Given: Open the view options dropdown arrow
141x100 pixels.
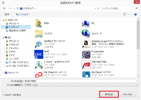Looking at the screenshot, I should 128,14.
